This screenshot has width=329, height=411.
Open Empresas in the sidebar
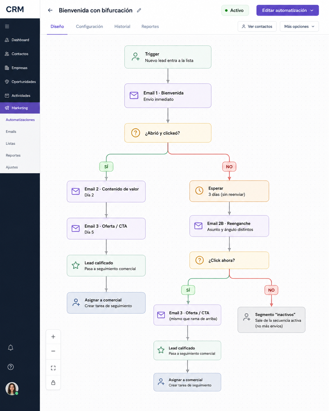click(x=20, y=68)
